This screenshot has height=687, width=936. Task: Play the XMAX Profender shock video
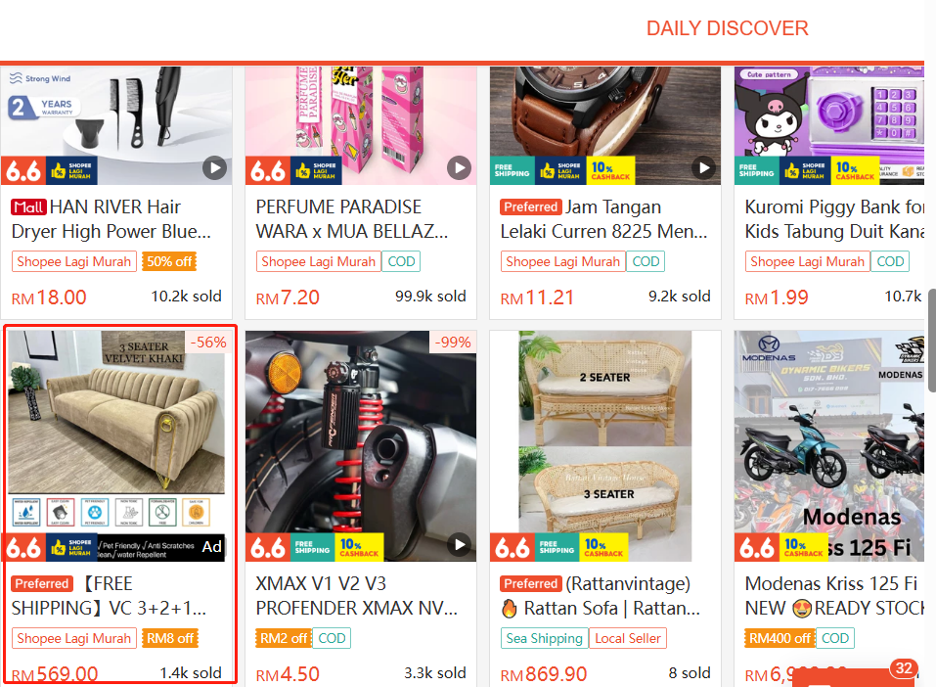pyautogui.click(x=459, y=545)
